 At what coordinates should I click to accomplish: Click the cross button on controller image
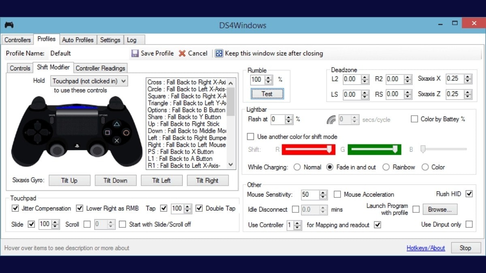pyautogui.click(x=117, y=140)
